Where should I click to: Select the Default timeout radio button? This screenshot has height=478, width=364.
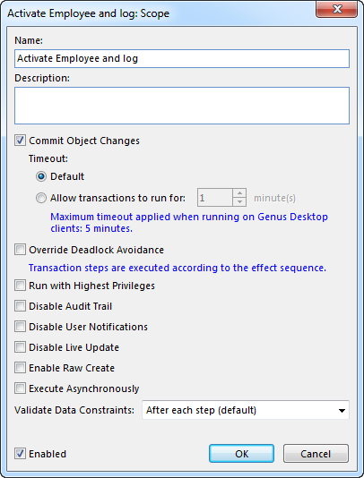pyautogui.click(x=41, y=176)
